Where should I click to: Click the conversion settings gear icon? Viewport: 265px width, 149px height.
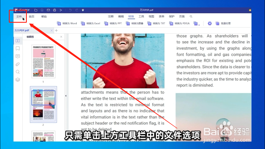[x=210, y=23]
